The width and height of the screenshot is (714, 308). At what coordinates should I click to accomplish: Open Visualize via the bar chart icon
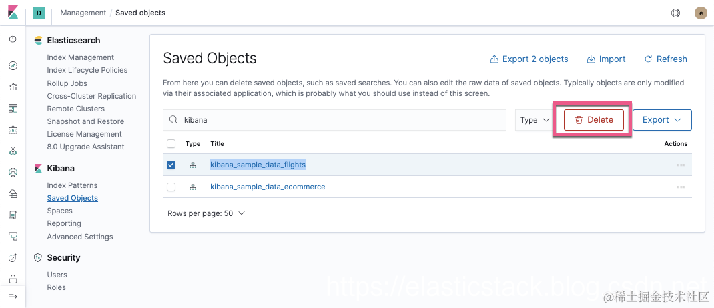13,87
